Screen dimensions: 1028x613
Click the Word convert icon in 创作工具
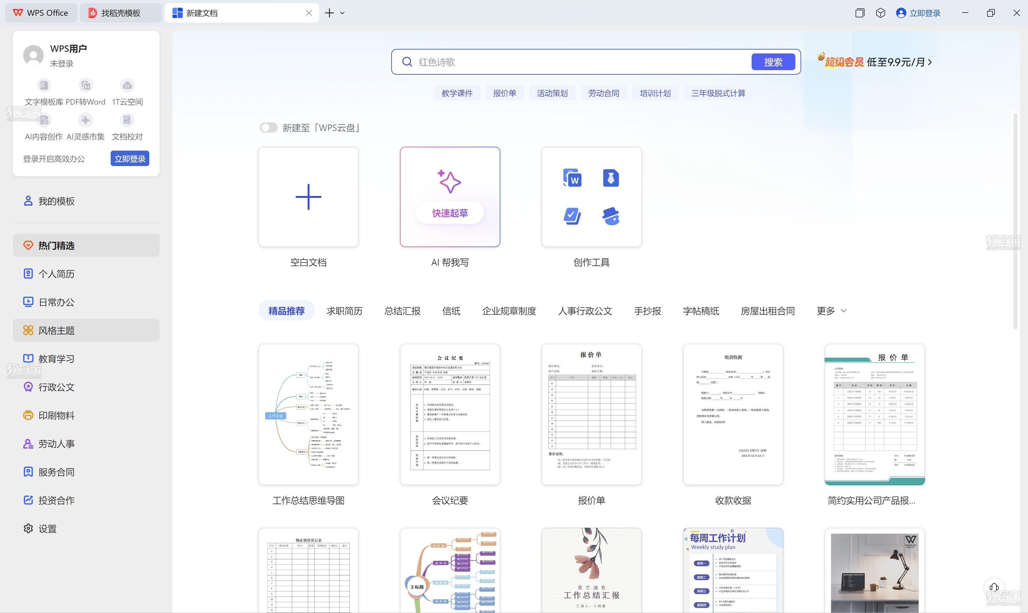(x=572, y=178)
